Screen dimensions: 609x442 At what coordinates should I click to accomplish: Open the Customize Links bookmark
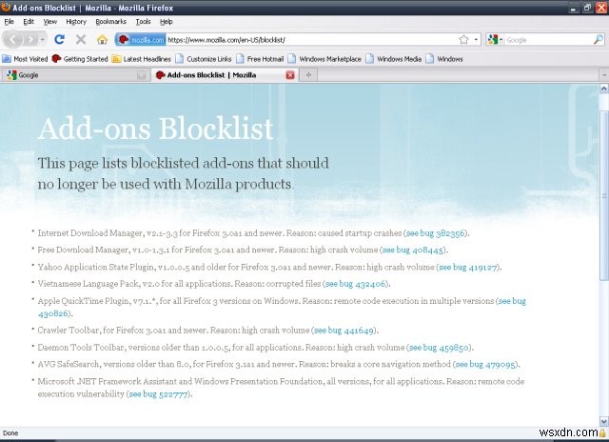(204, 59)
